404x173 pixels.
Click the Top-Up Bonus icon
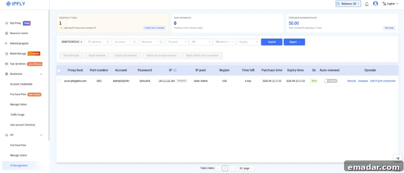[x=6, y=64]
